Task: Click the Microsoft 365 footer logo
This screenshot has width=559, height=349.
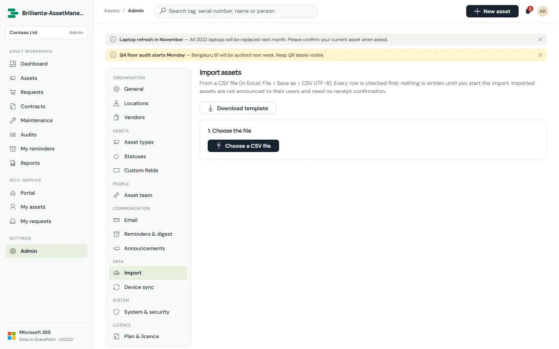Action: [12, 336]
